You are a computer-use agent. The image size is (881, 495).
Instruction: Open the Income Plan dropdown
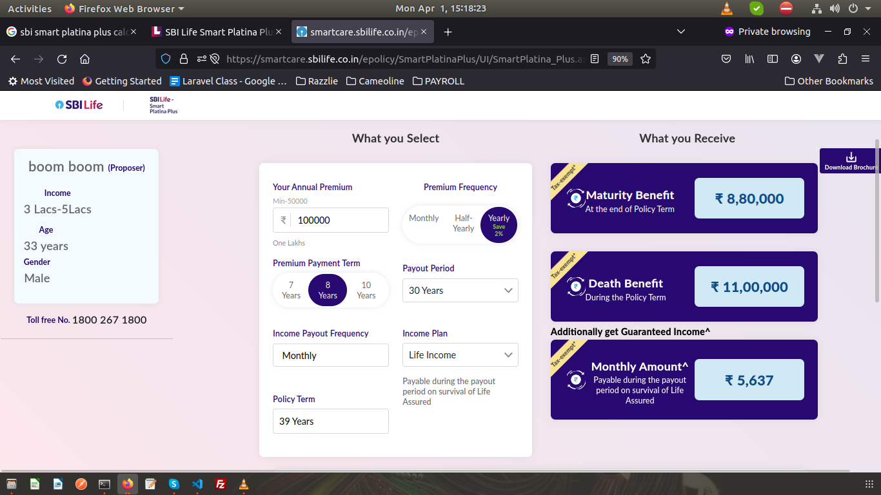tap(460, 355)
